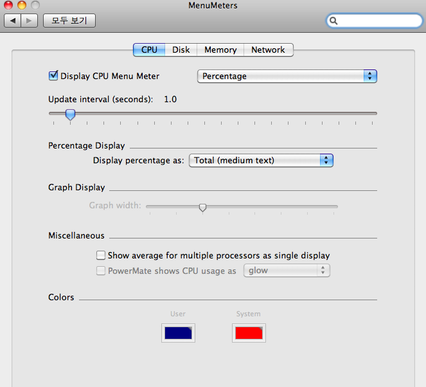This screenshot has height=387, width=426.
Task: Click the Miscellaneous section heading
Action: (76, 235)
